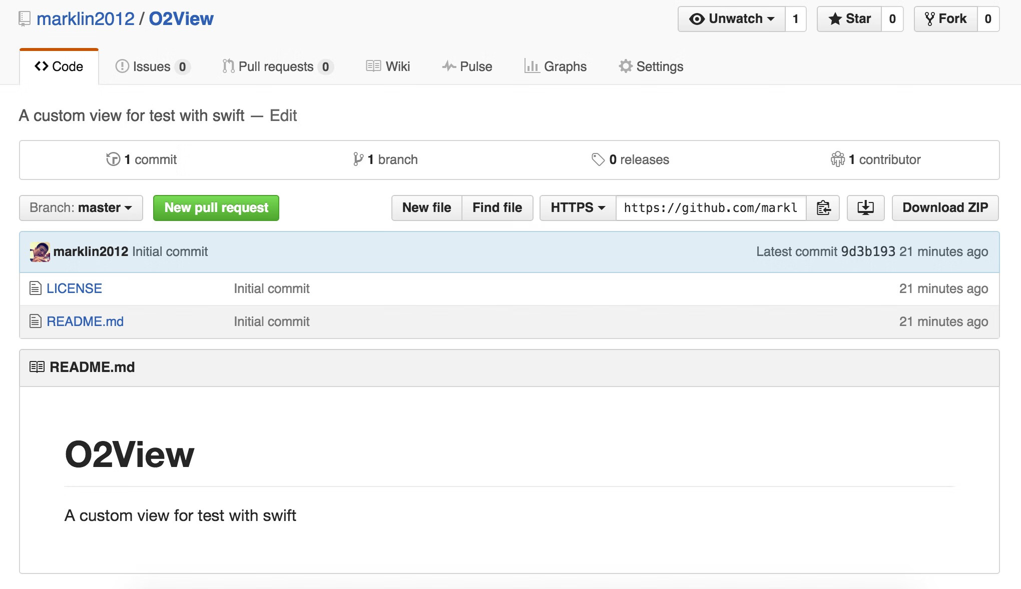
Task: Download the repository as ZIP
Action: pyautogui.click(x=945, y=208)
